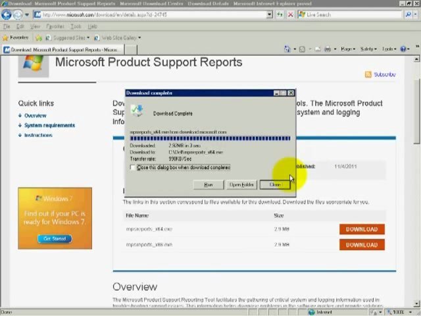The height and width of the screenshot is (316, 421).
Task: Click the orange RSS Subscribe icon
Action: click(x=368, y=74)
